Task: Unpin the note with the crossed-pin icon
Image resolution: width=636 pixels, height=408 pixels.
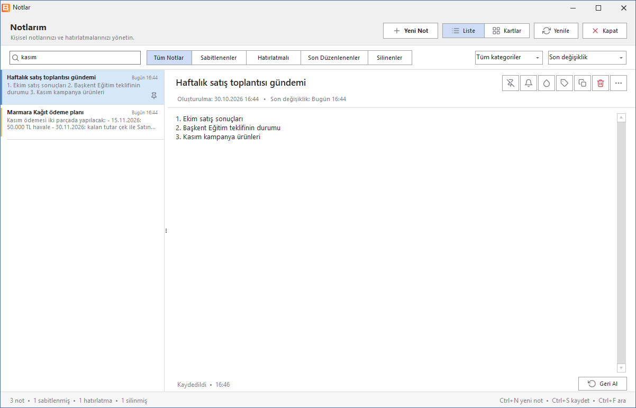Action: click(511, 83)
